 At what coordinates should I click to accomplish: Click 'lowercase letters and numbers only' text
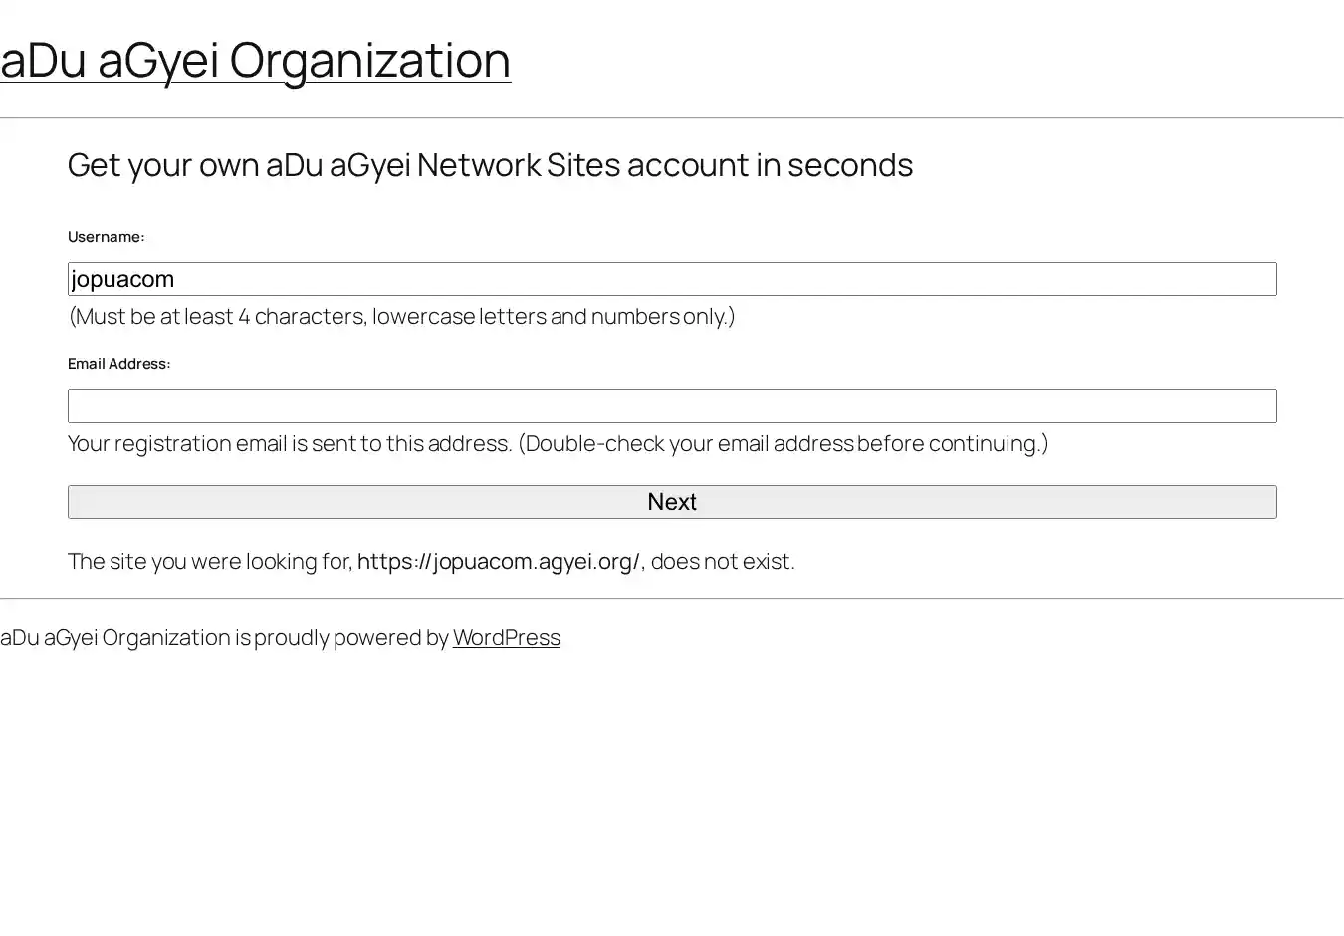[553, 316]
